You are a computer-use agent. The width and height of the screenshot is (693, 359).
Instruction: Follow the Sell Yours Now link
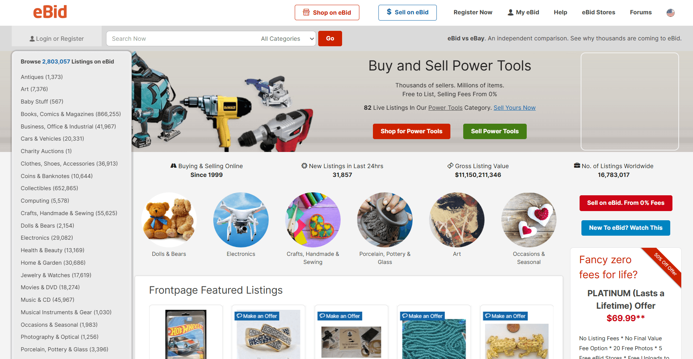click(514, 108)
